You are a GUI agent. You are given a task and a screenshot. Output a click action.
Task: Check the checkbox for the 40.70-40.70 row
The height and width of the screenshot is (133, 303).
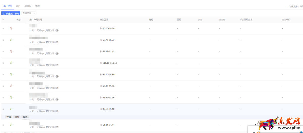(x=3, y=28)
